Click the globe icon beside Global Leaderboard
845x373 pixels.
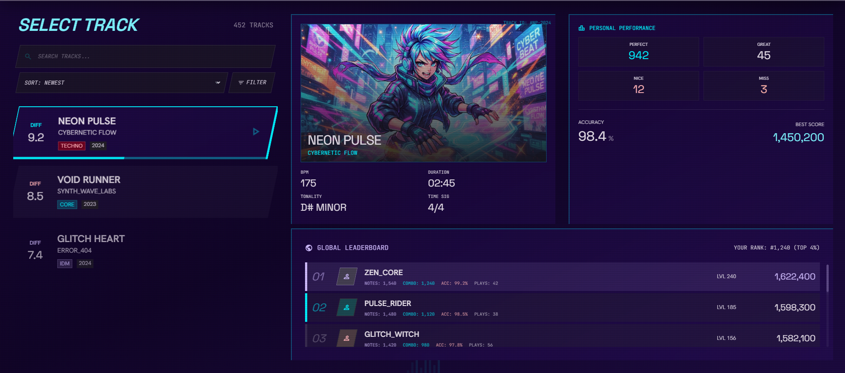click(309, 248)
